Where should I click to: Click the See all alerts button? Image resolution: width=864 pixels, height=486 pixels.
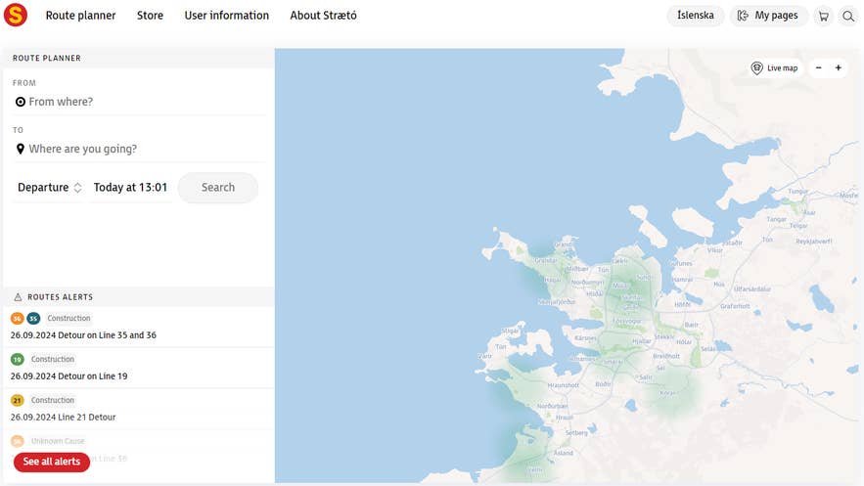click(52, 462)
